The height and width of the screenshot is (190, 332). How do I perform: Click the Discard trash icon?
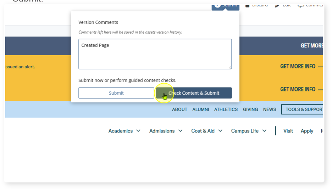click(x=248, y=5)
